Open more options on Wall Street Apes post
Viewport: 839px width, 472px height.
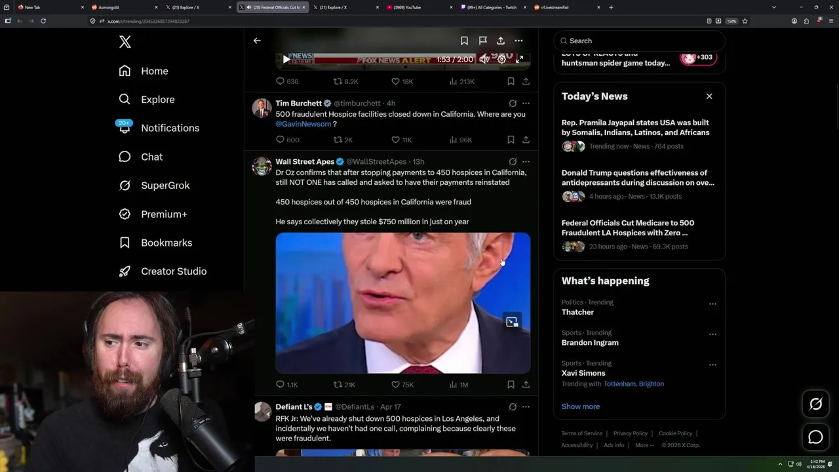click(526, 162)
